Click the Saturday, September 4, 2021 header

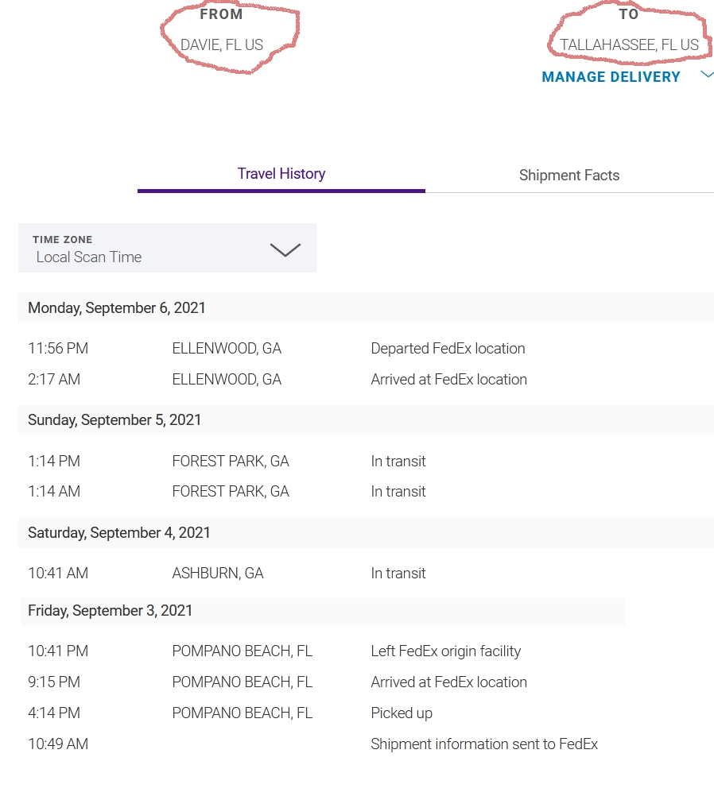(x=119, y=533)
